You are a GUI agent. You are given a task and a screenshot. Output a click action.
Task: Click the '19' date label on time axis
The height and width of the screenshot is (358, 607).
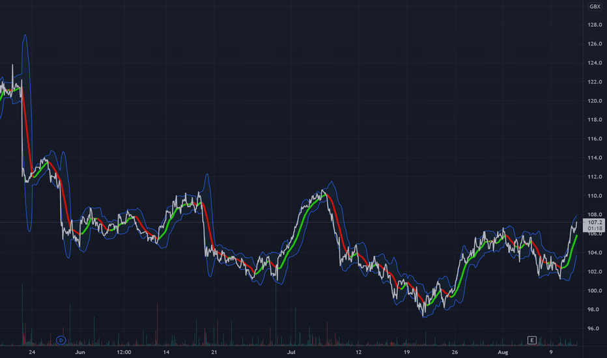(x=406, y=352)
